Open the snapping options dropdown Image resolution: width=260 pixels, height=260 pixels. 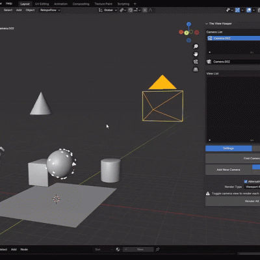point(137,10)
